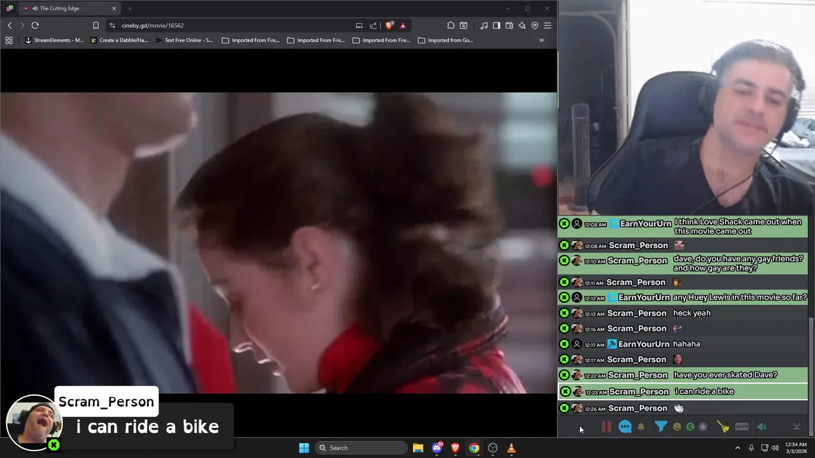
Task: Open site settings icon beside the URL
Action: coord(112,25)
